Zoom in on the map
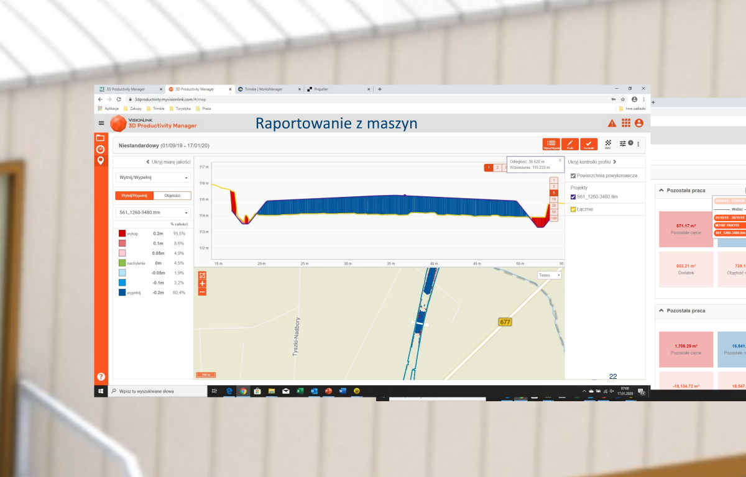The width and height of the screenshot is (746, 477). 203,284
